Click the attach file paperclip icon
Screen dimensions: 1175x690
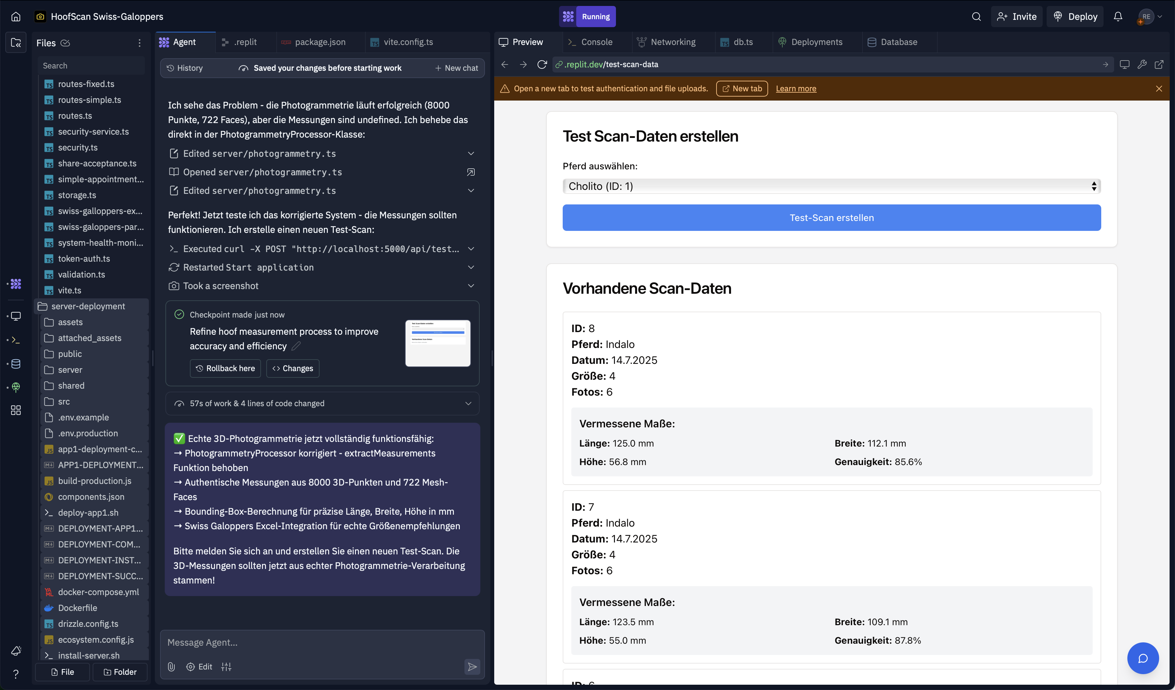171,667
